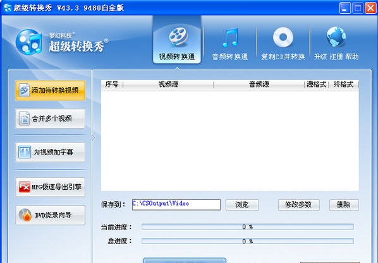The height and width of the screenshot is (263, 378).
Task: Click 修改参数 button
Action: (298, 205)
